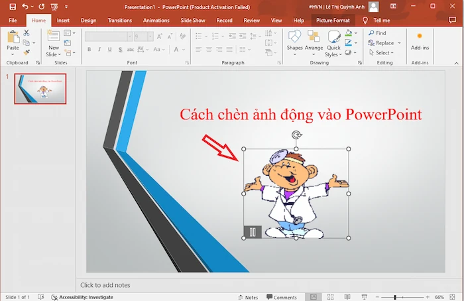The width and height of the screenshot is (464, 301).
Task: Insert a New Slide
Action: point(54,44)
